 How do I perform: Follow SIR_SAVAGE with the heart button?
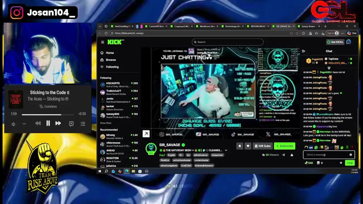(x=248, y=146)
